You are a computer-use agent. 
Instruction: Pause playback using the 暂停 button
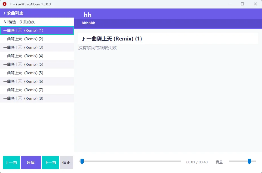tap(31, 163)
